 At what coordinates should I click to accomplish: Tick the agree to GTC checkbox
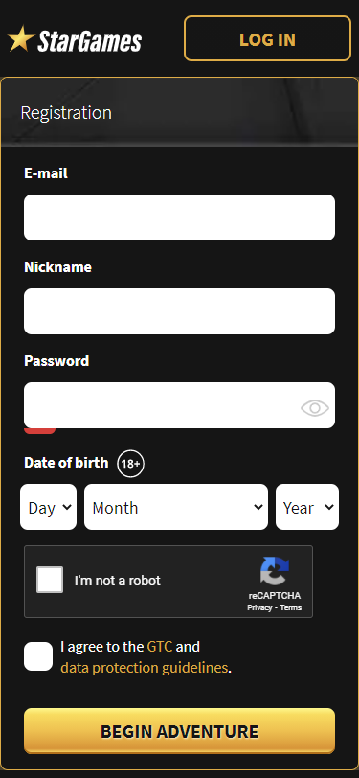[x=38, y=656]
